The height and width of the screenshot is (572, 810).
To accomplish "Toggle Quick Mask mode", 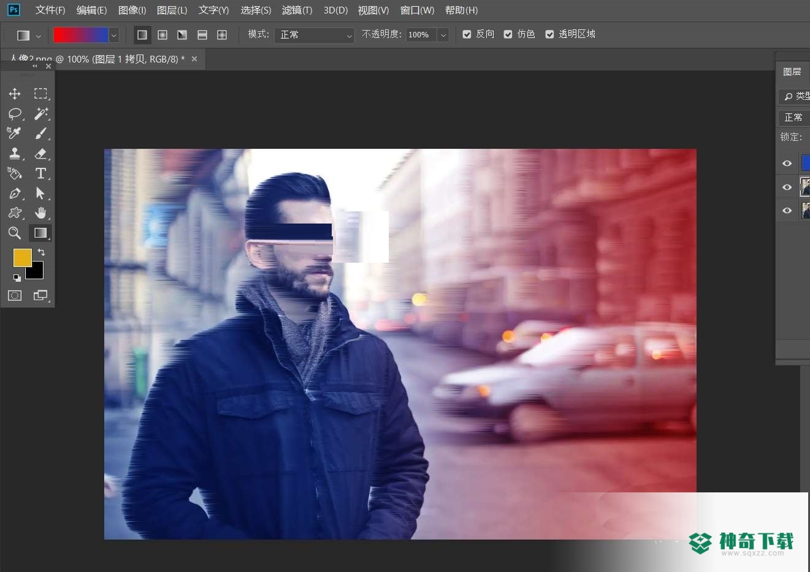I will pos(15,295).
